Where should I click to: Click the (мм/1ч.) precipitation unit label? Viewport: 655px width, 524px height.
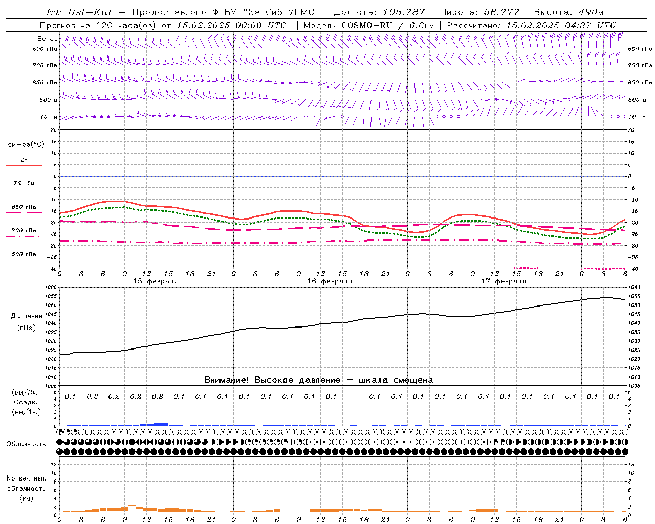coord(27,412)
